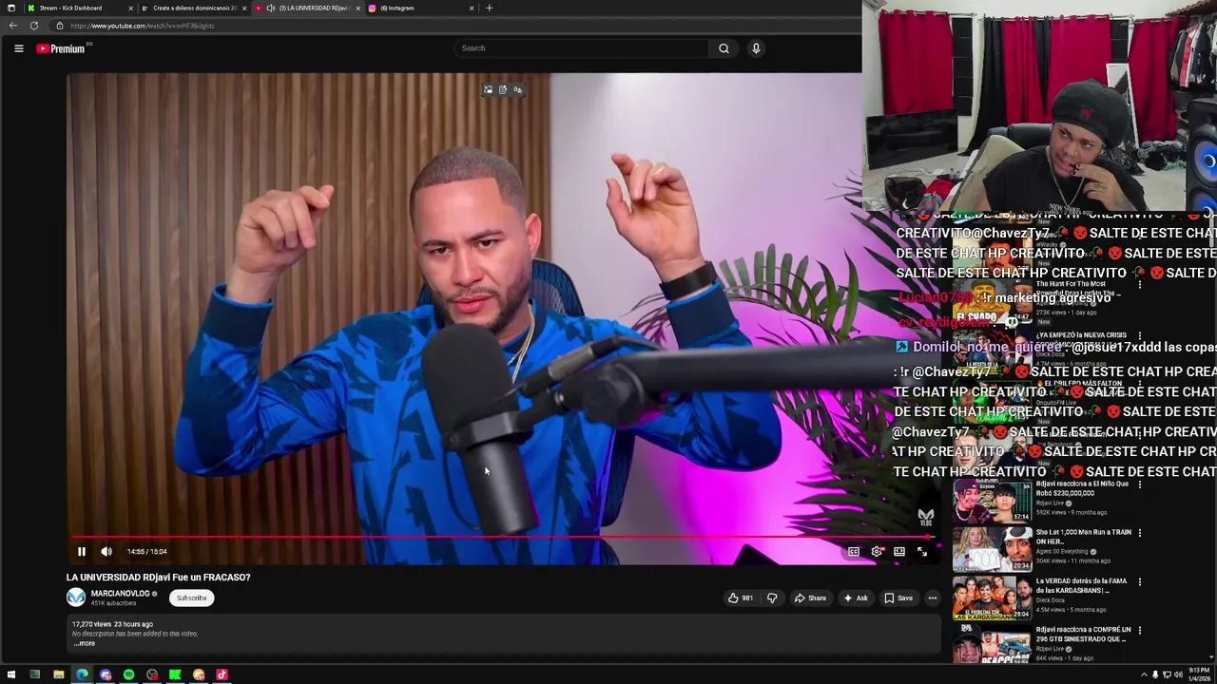Focus the YouTube search field
The height and width of the screenshot is (684, 1217).
582,48
